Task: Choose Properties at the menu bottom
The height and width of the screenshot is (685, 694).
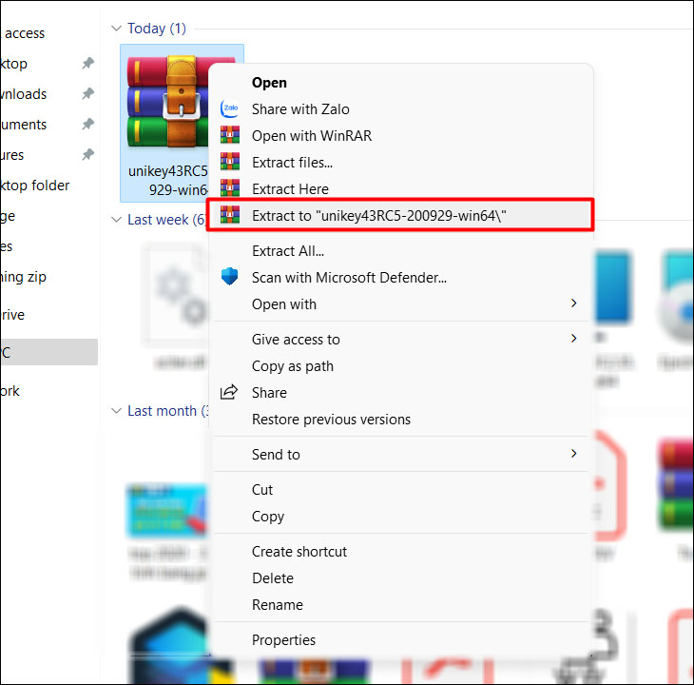Action: (x=283, y=640)
